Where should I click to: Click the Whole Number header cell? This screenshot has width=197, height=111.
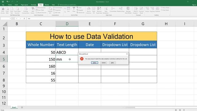tap(41, 45)
